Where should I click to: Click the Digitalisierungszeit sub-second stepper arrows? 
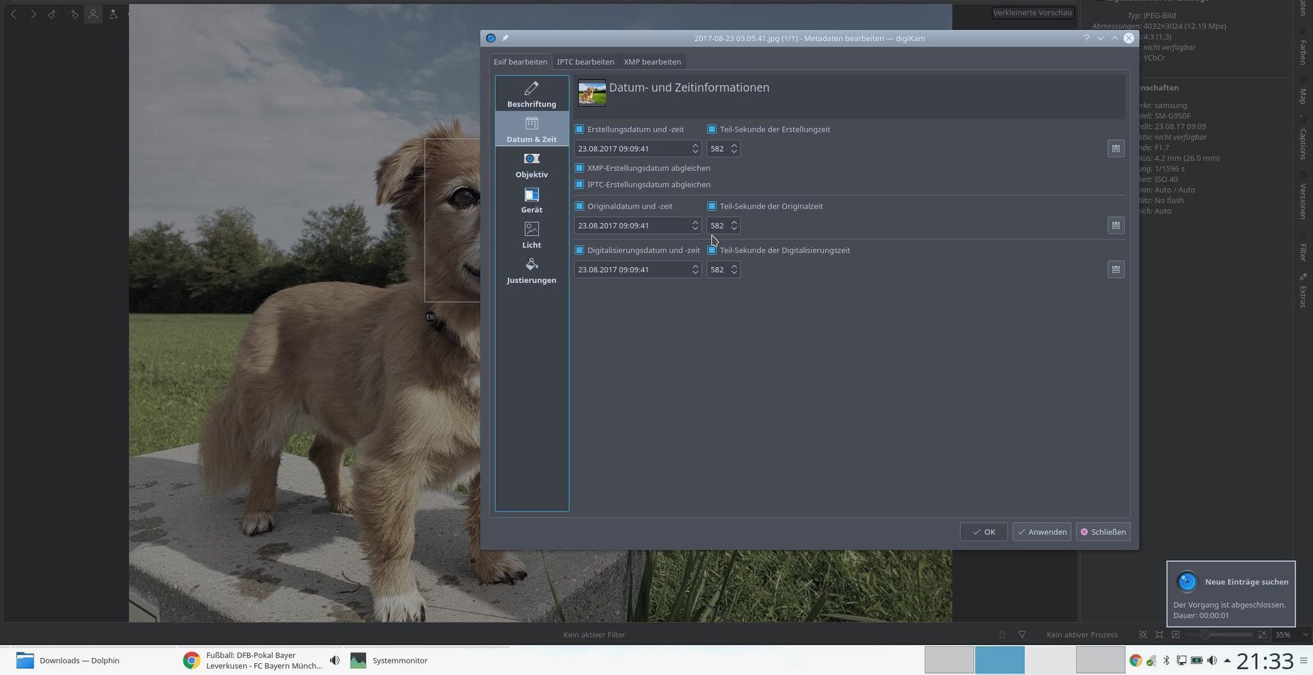click(734, 269)
